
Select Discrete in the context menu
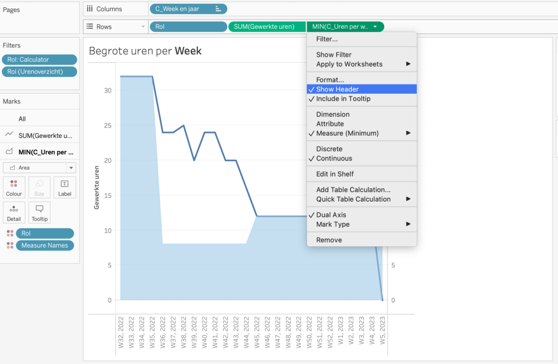[329, 149]
